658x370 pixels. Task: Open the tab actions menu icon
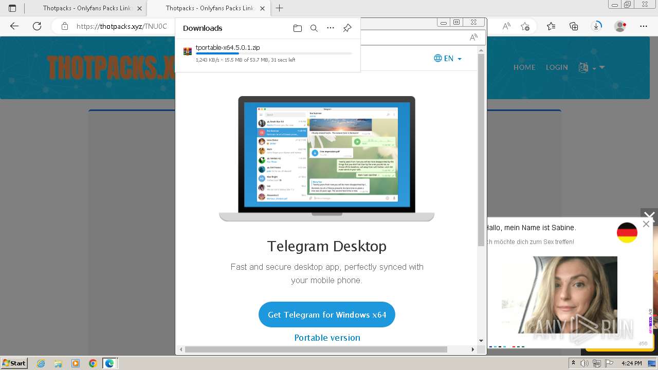pyautogui.click(x=12, y=8)
